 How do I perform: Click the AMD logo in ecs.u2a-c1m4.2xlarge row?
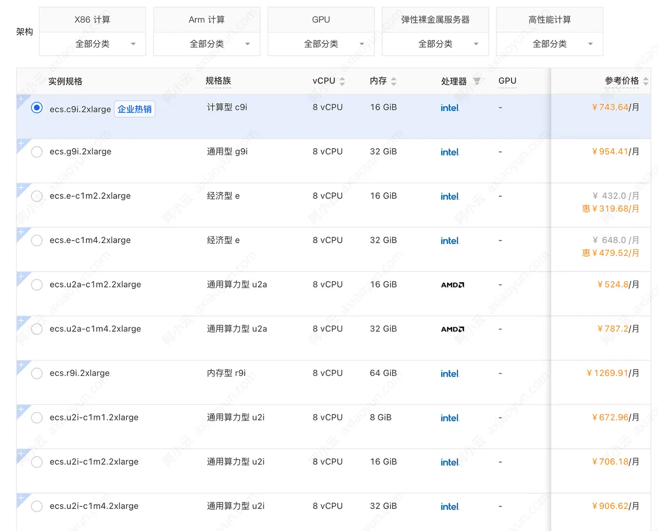pyautogui.click(x=453, y=329)
